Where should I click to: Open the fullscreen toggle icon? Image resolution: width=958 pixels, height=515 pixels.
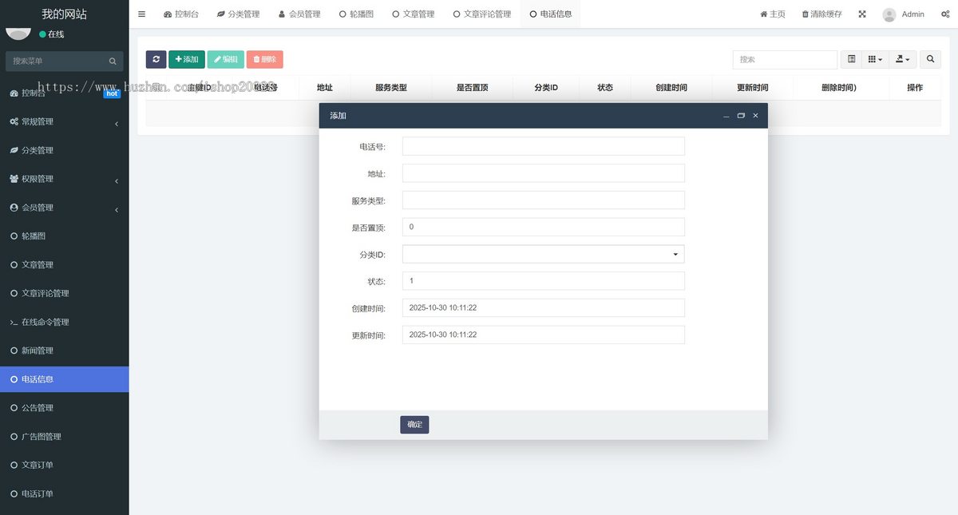click(x=862, y=14)
